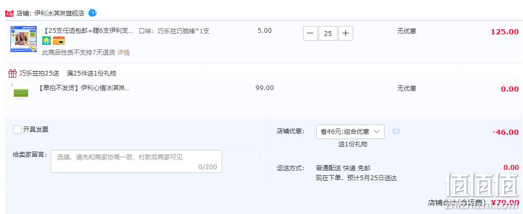The width and height of the screenshot is (523, 214).
Task: Click the 送1份礼物 note under the dropdown
Action: pos(353,144)
